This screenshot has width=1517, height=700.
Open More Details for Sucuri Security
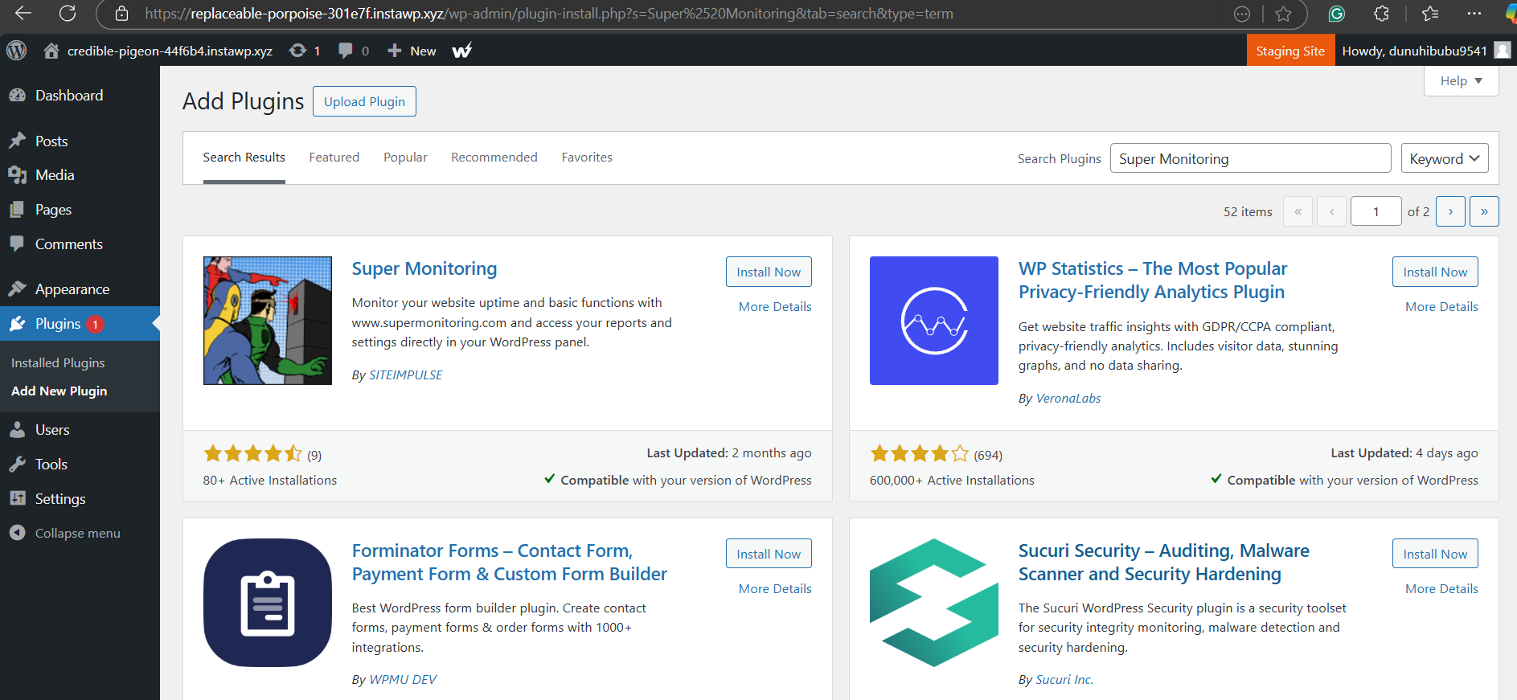tap(1441, 589)
